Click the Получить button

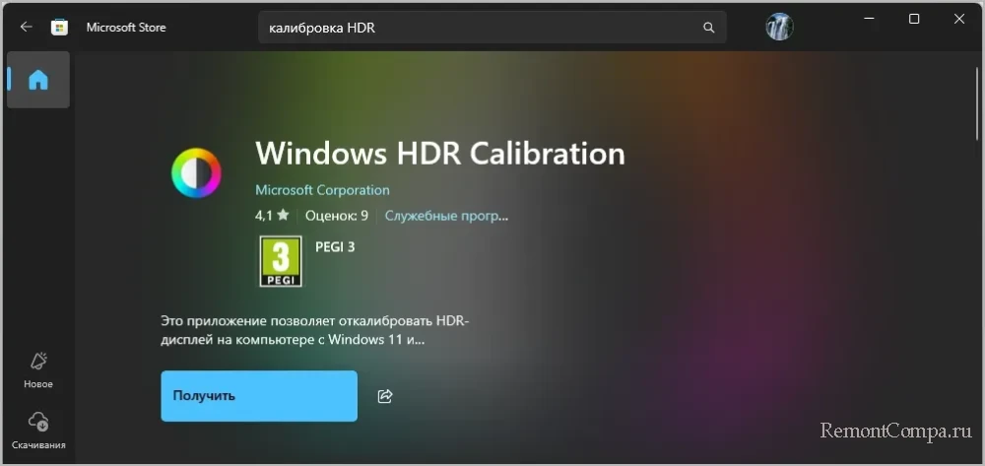click(x=259, y=396)
